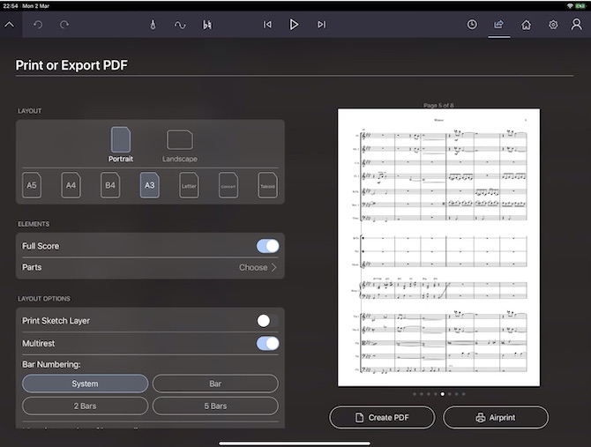
Task: Open the settings gear icon
Action: point(553,25)
